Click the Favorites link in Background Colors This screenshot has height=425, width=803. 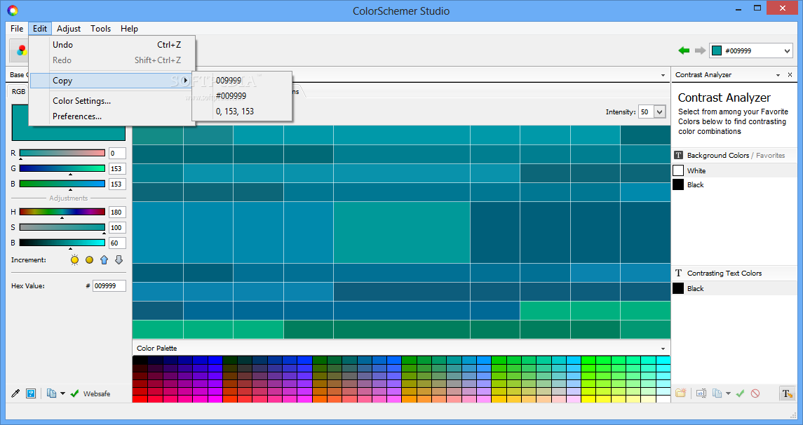[x=770, y=155]
